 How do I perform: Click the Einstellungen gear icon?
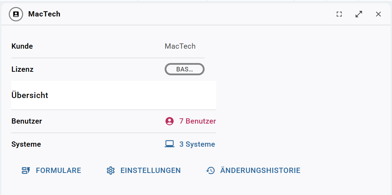pos(110,170)
